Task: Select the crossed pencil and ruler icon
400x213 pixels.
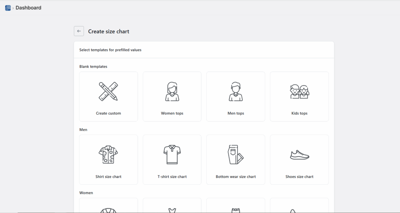Action: click(108, 91)
